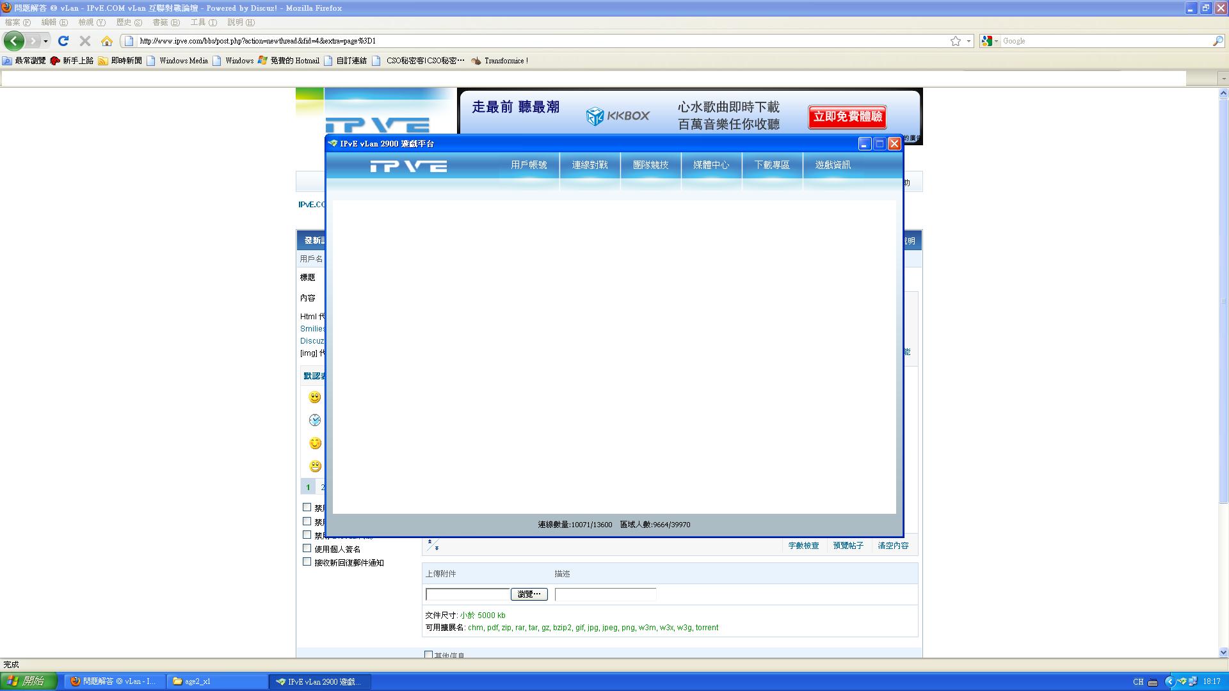Click the first yellow smiley emoticon

click(314, 397)
